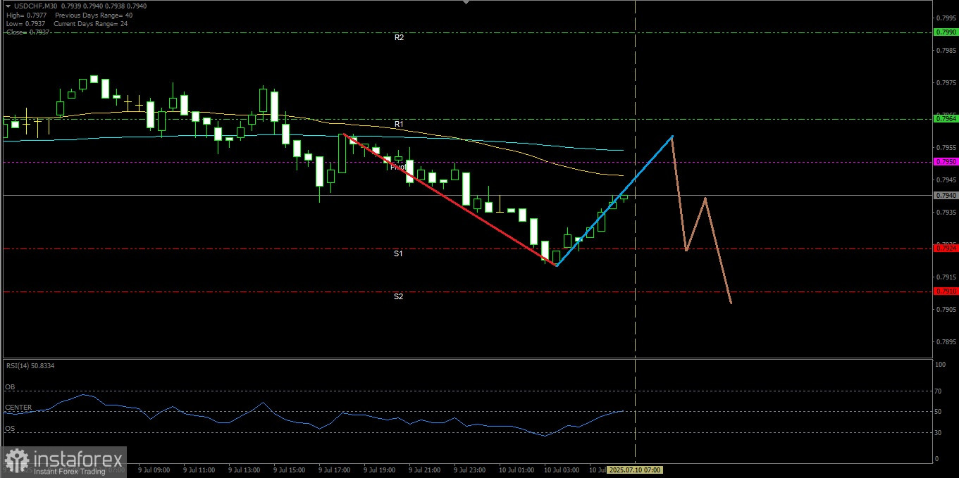Click the 'High= 0.7977' info line

point(28,15)
